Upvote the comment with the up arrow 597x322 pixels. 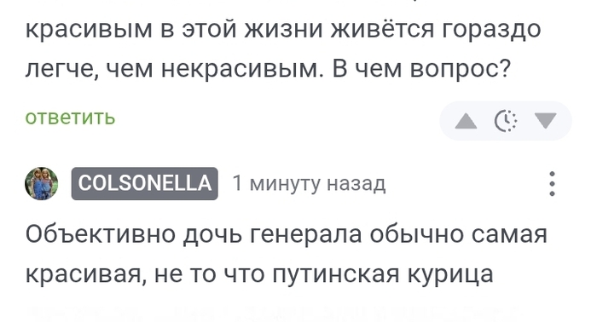(x=466, y=121)
